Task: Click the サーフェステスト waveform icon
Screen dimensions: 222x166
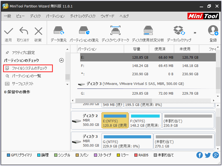Action: tap(7, 84)
